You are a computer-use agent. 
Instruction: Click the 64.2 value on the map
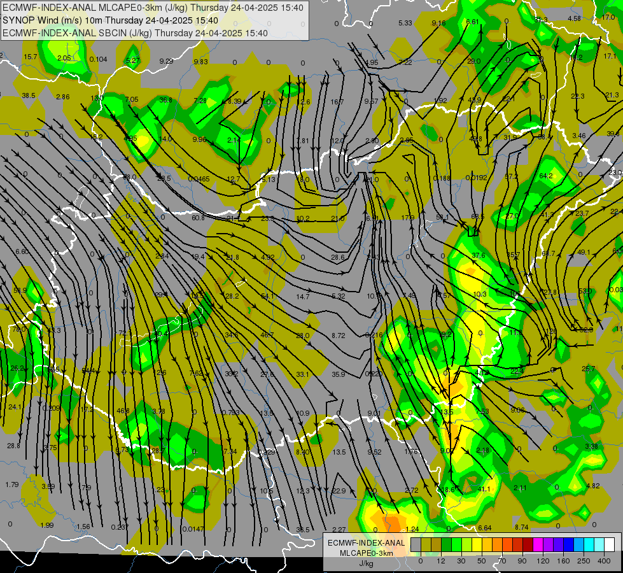tap(546, 175)
